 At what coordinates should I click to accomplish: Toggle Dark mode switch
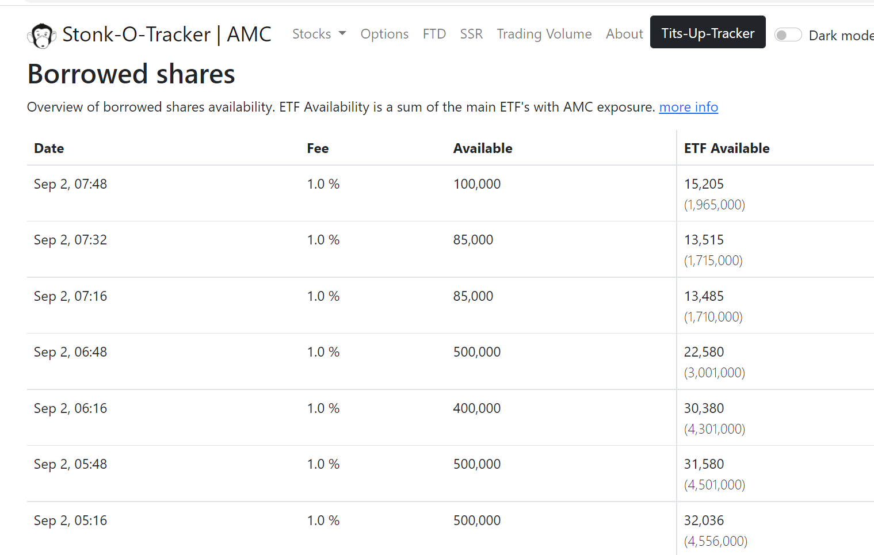[x=788, y=35]
